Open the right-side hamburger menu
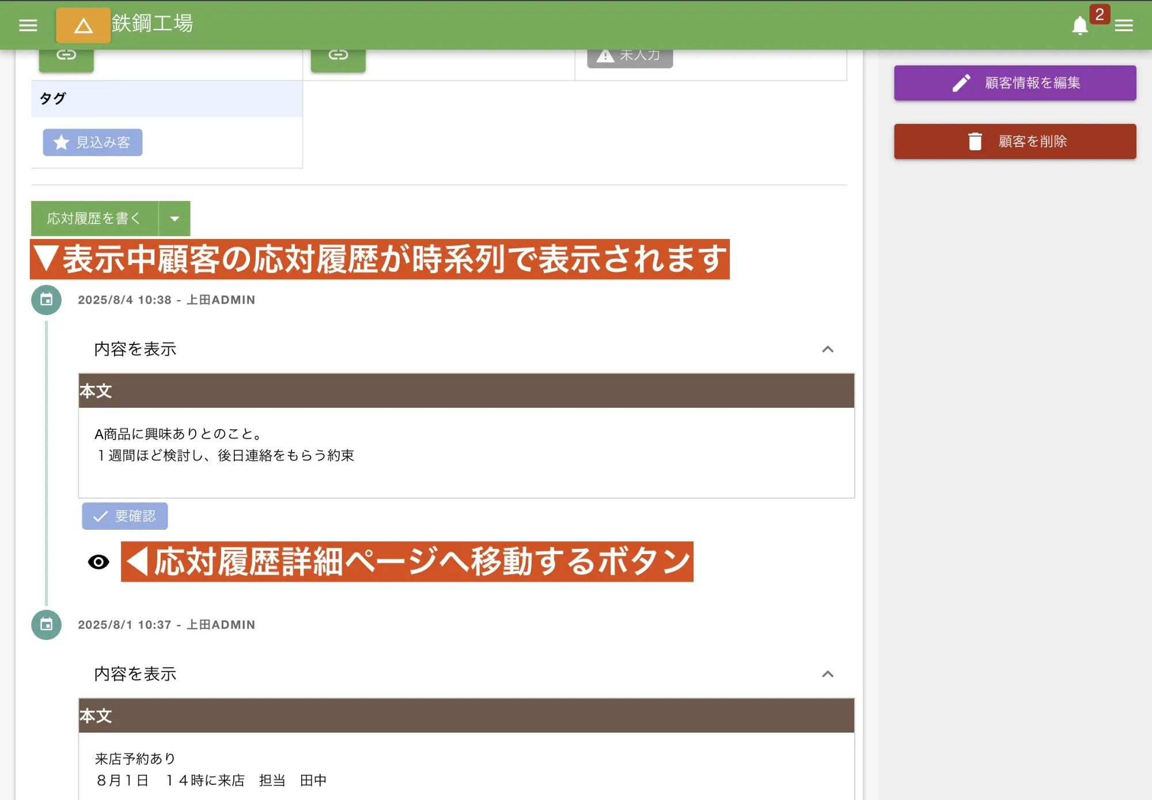 [x=1124, y=25]
